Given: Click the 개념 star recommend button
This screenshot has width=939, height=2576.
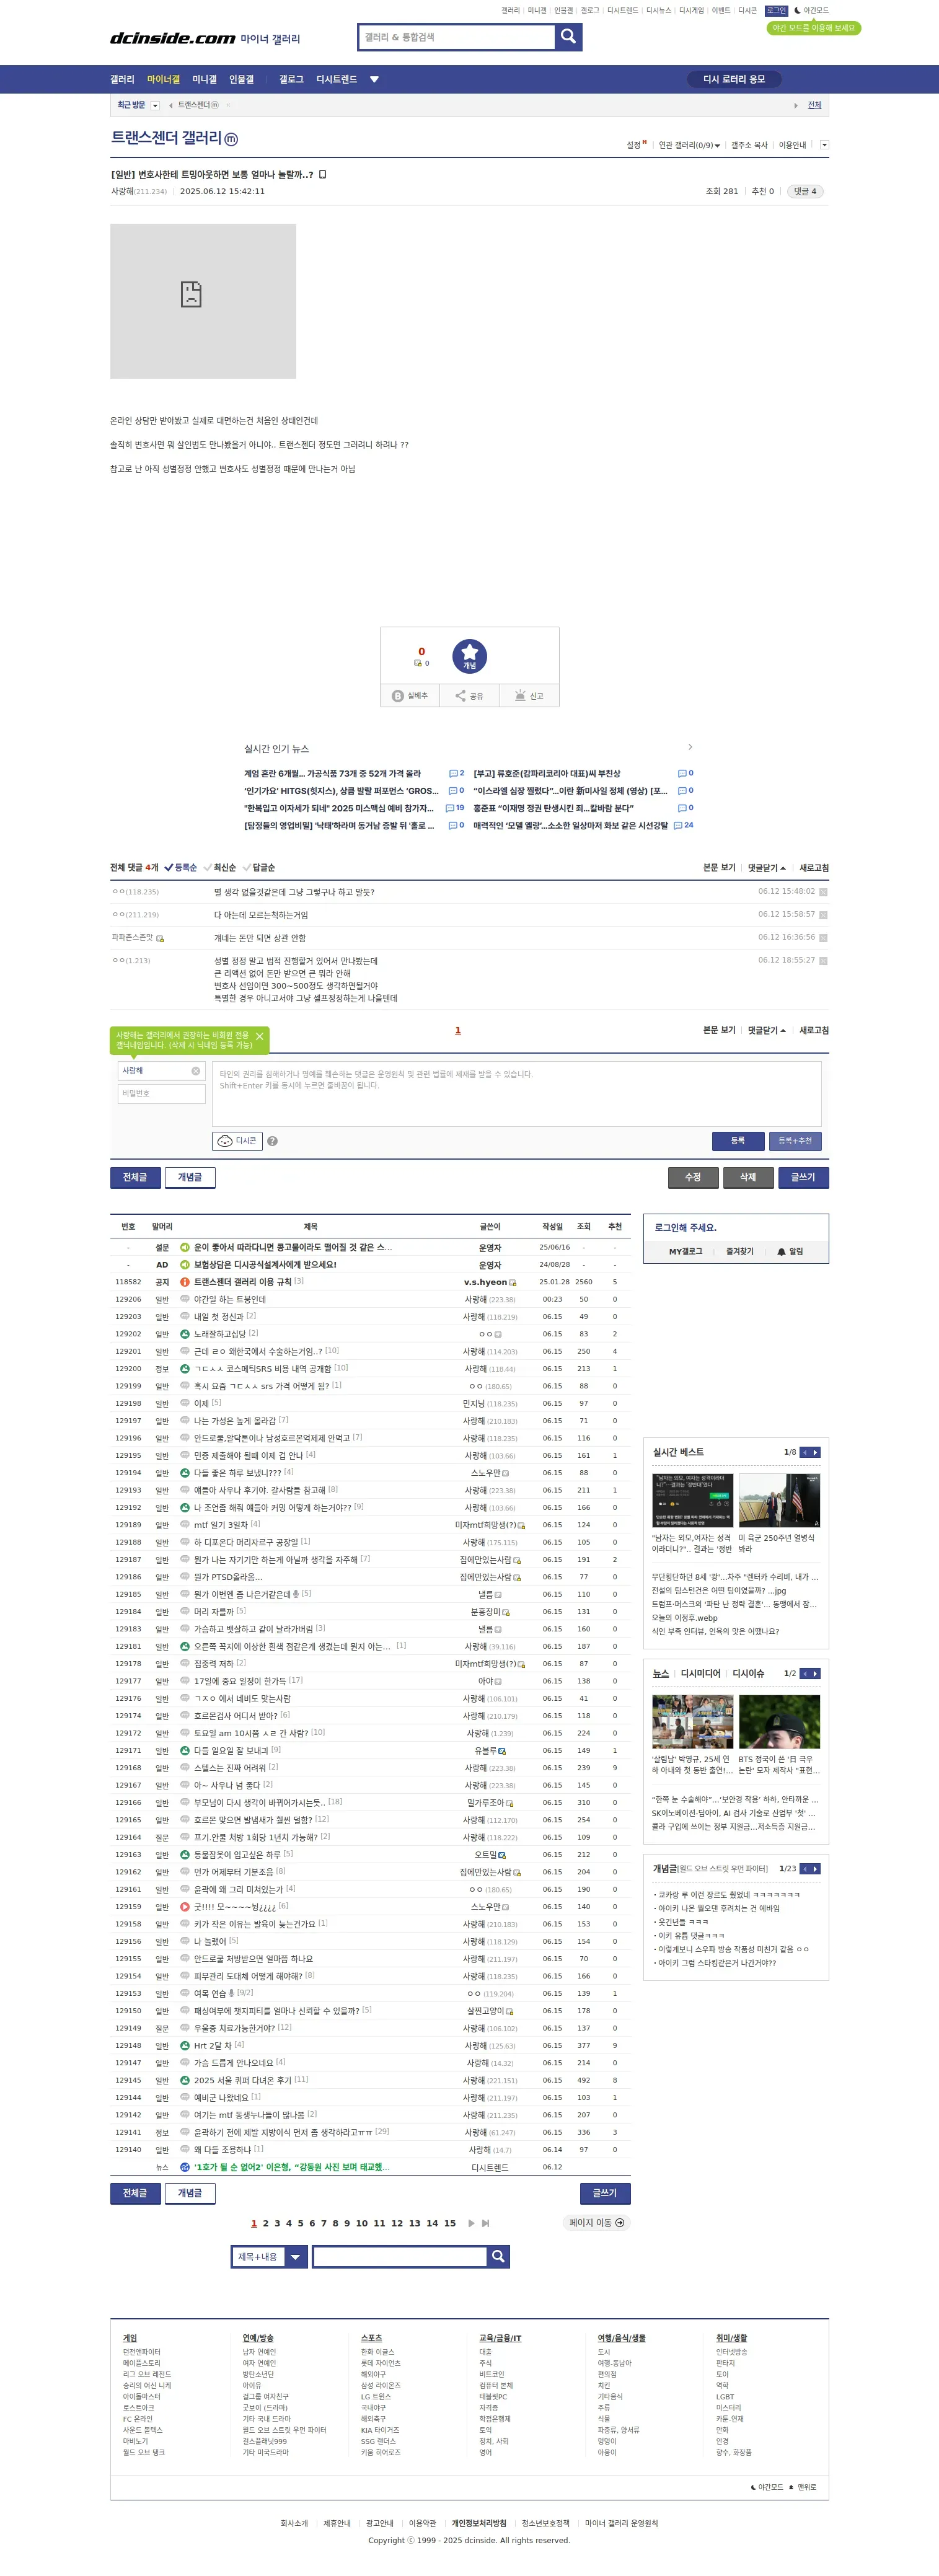Looking at the screenshot, I should point(469,656).
